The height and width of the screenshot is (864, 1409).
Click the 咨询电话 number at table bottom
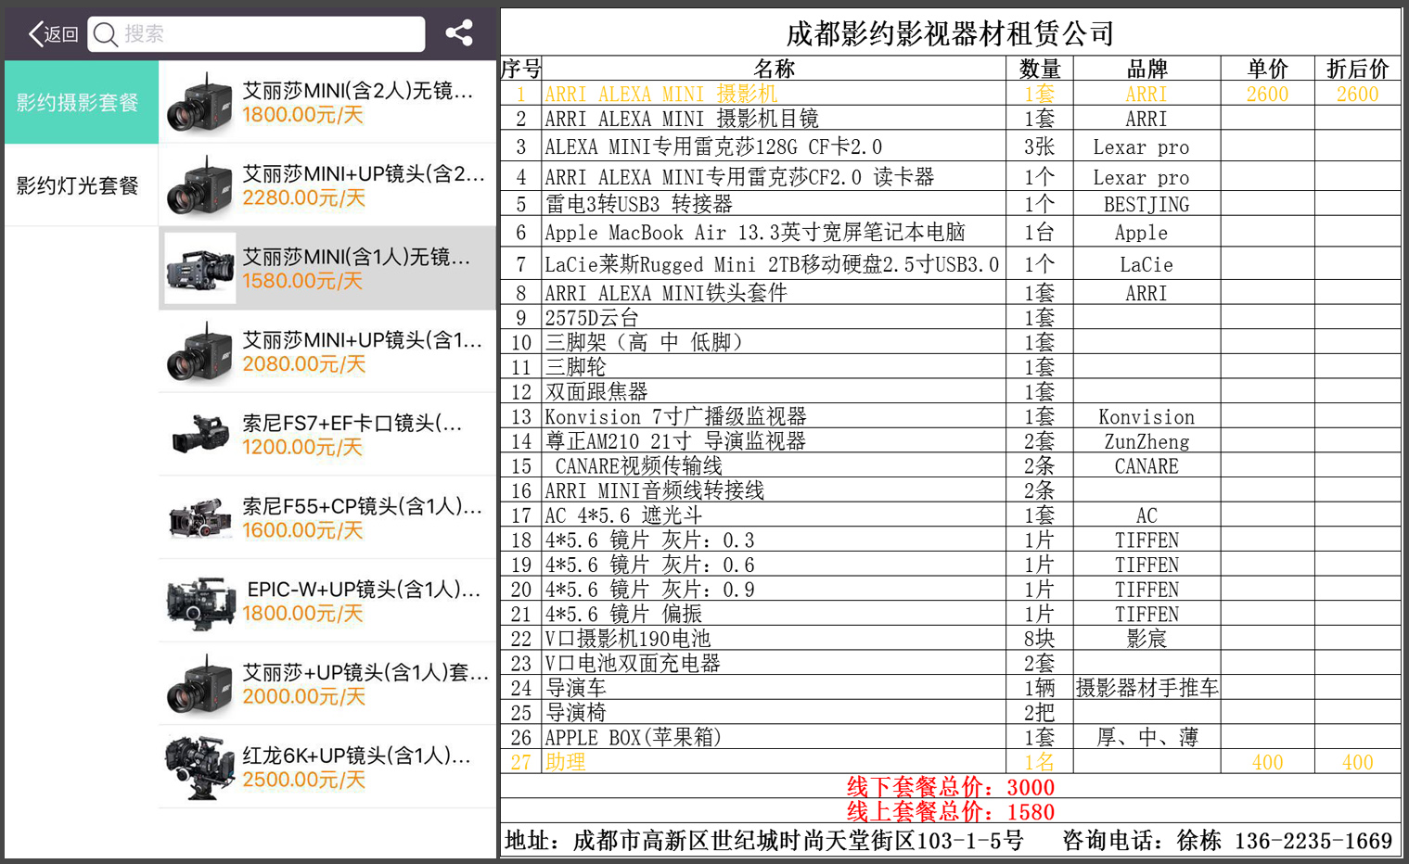coord(1313,841)
